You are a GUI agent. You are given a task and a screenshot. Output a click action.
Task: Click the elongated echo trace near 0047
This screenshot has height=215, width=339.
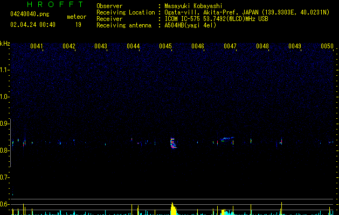[x=227, y=139]
